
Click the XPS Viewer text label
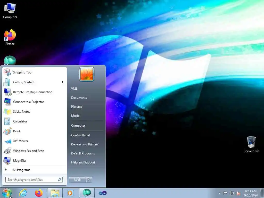click(x=21, y=141)
